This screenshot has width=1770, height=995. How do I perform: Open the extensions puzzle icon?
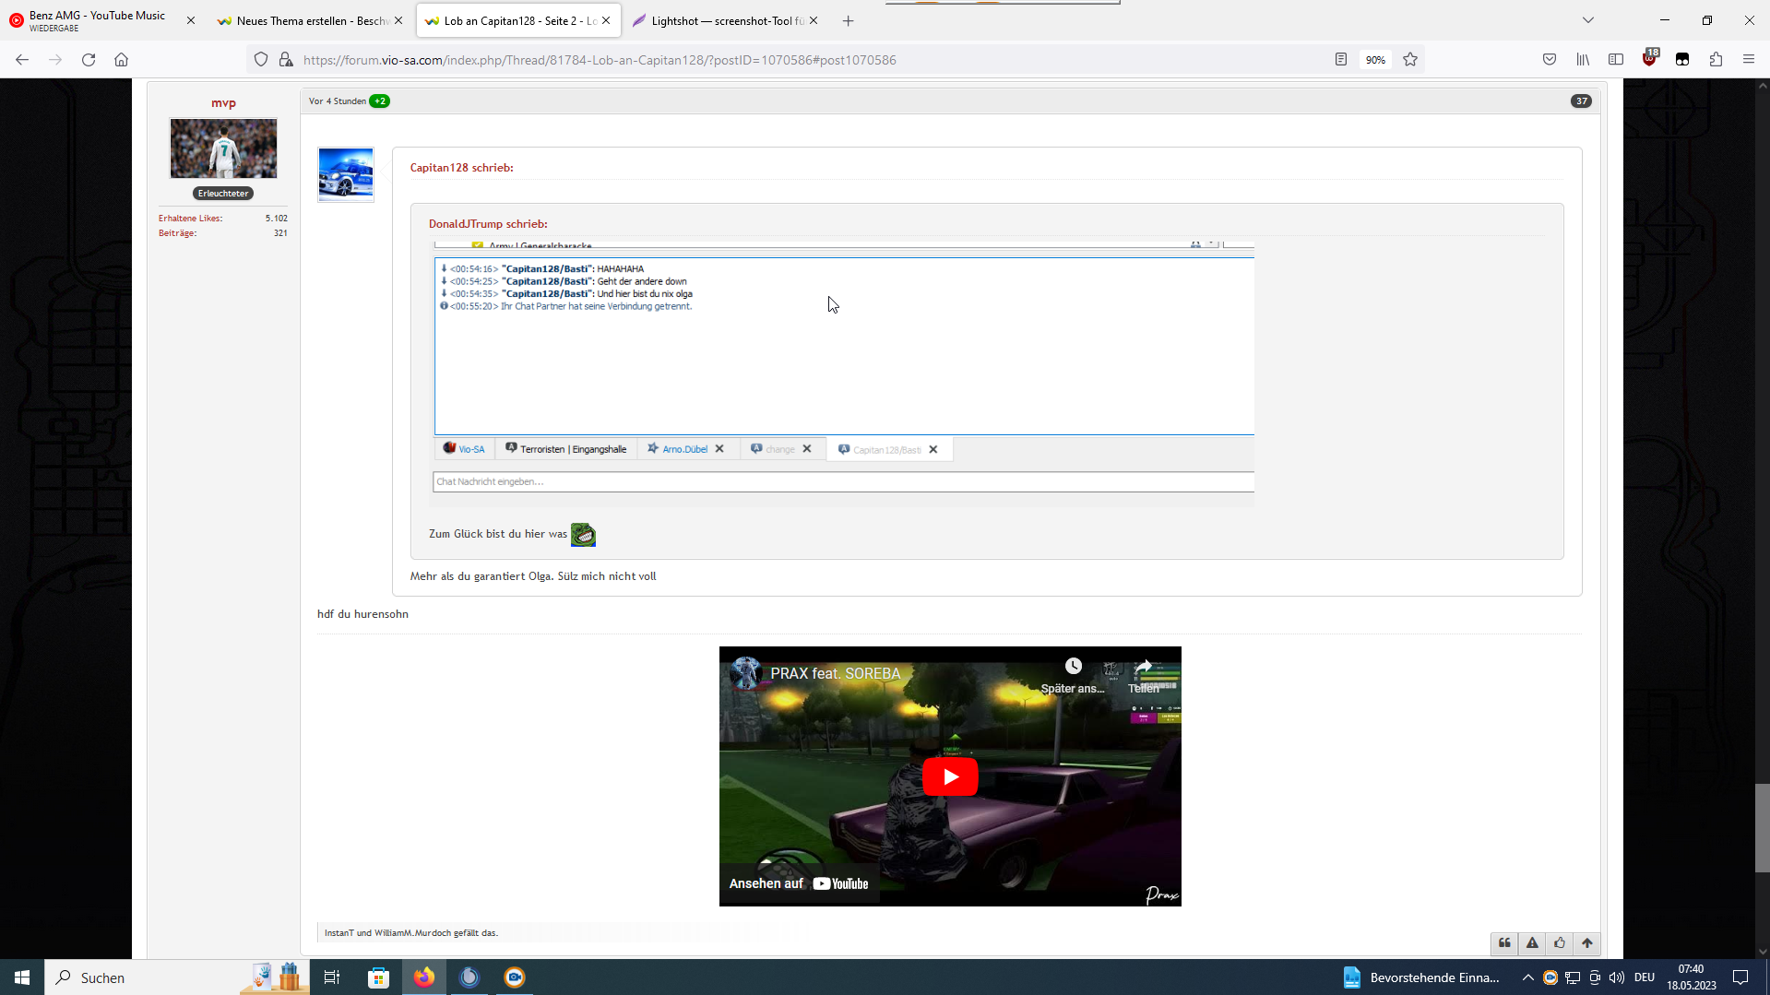1716,60
